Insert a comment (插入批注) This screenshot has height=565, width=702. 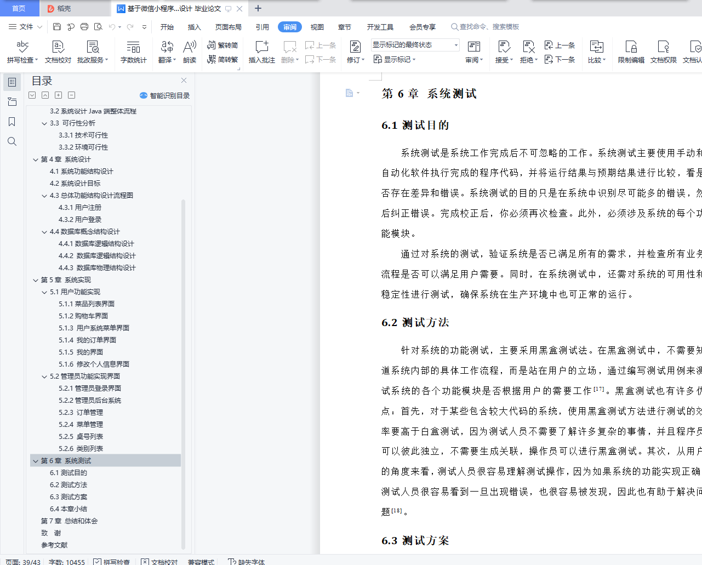tap(262, 52)
